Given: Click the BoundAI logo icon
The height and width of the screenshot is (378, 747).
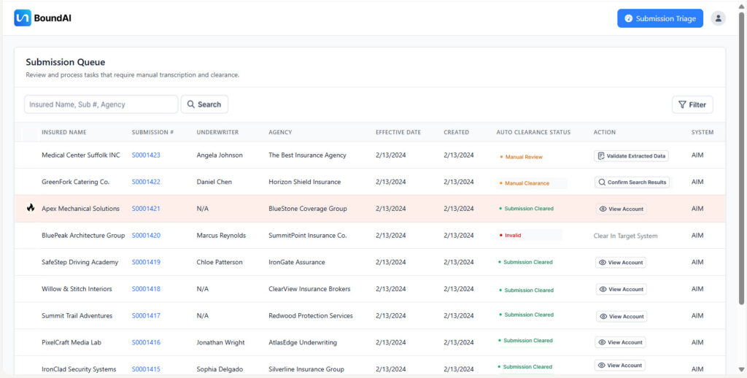Looking at the screenshot, I should pyautogui.click(x=22, y=18).
